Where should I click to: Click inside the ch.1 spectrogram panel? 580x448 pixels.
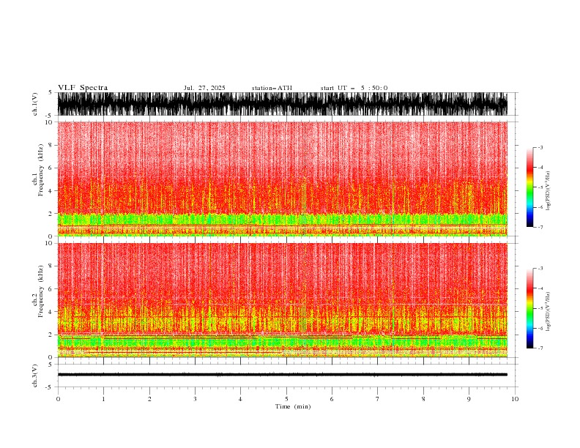click(282, 179)
